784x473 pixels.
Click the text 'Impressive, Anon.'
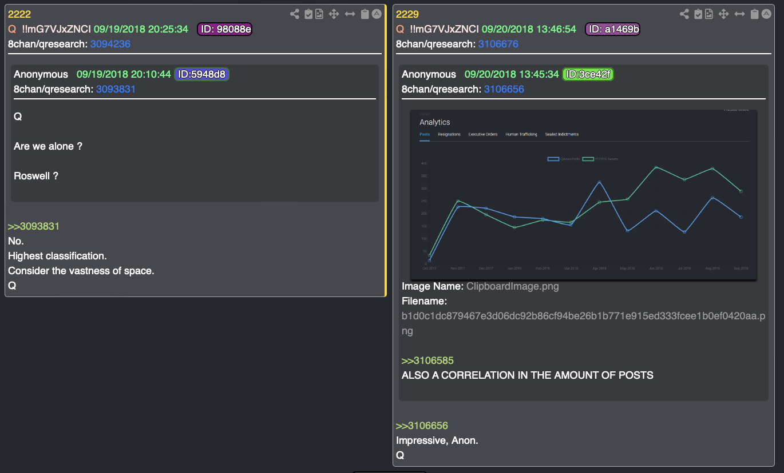click(437, 440)
